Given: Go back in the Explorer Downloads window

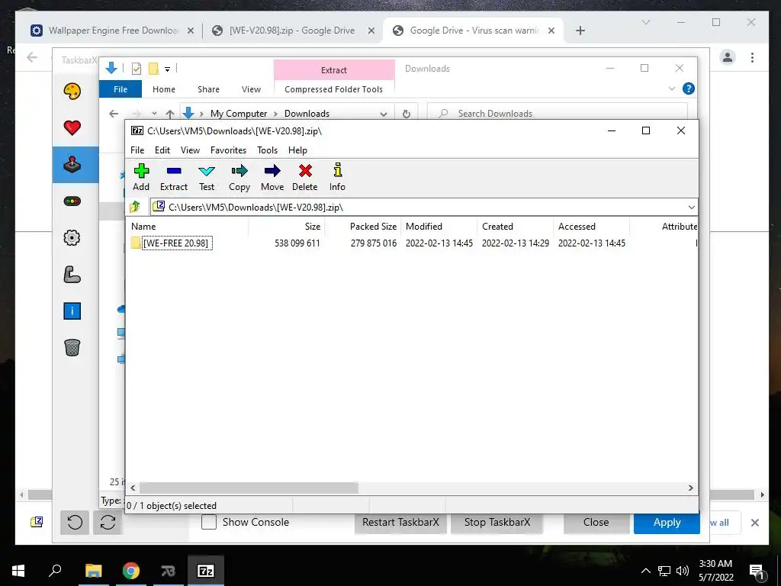Looking at the screenshot, I should pos(114,114).
